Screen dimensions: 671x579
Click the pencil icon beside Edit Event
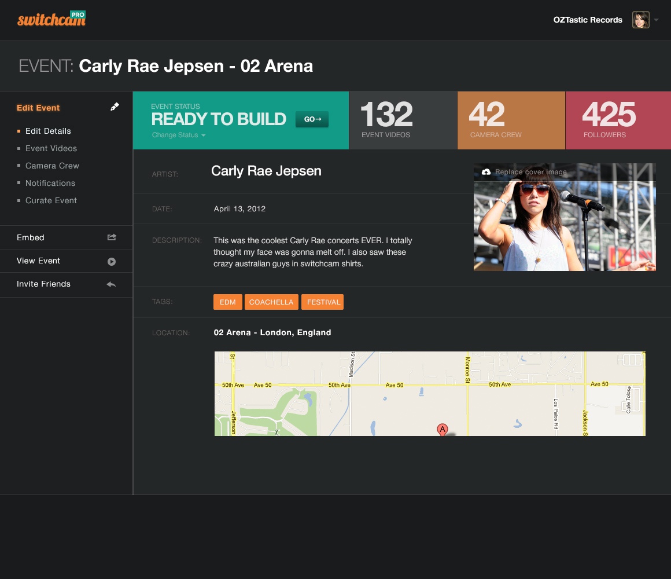tap(115, 107)
